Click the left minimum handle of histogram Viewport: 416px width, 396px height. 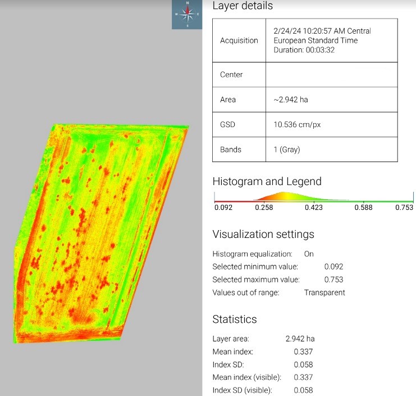(x=215, y=196)
